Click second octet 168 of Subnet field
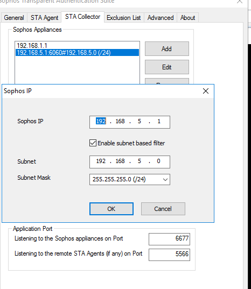This screenshot has width=251, height=289. pos(120,161)
